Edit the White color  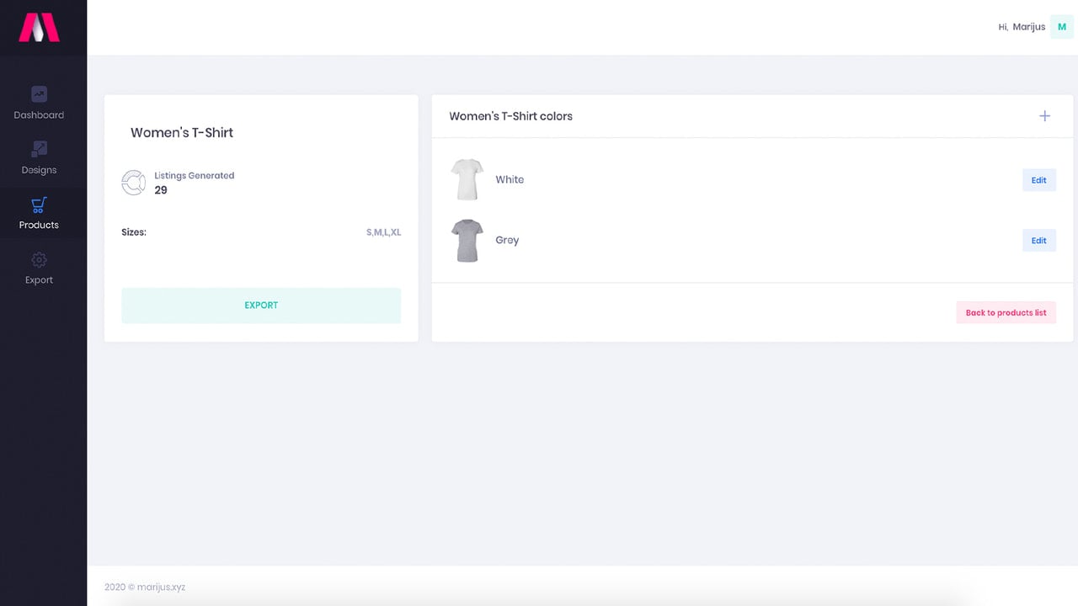coord(1039,180)
